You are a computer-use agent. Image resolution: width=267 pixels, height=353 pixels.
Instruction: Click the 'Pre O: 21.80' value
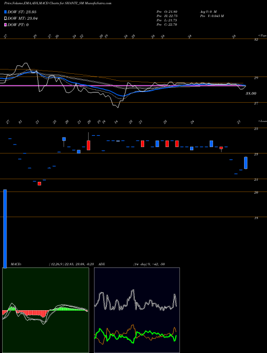(x=167, y=11)
